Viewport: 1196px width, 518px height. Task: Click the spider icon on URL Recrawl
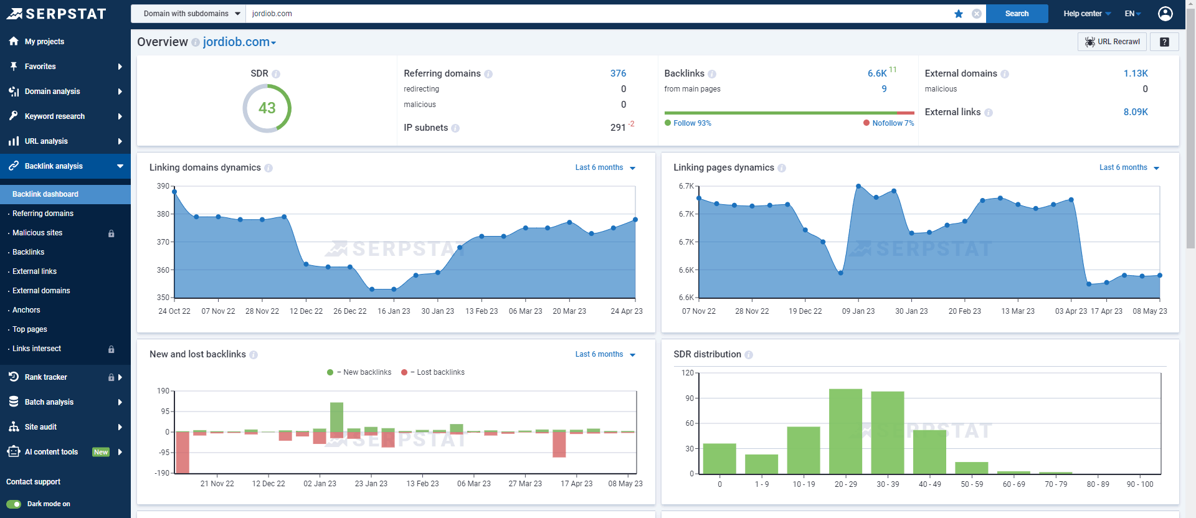(x=1089, y=42)
